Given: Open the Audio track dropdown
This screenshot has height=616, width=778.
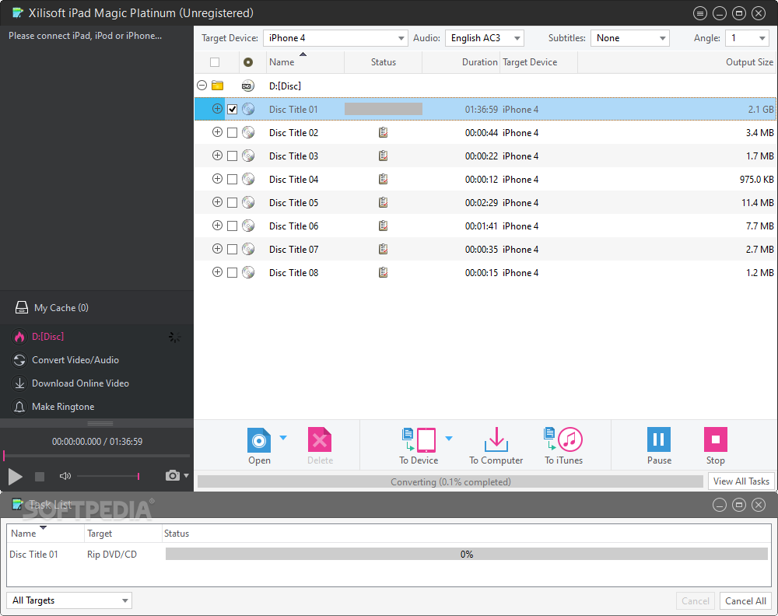Looking at the screenshot, I should [484, 38].
